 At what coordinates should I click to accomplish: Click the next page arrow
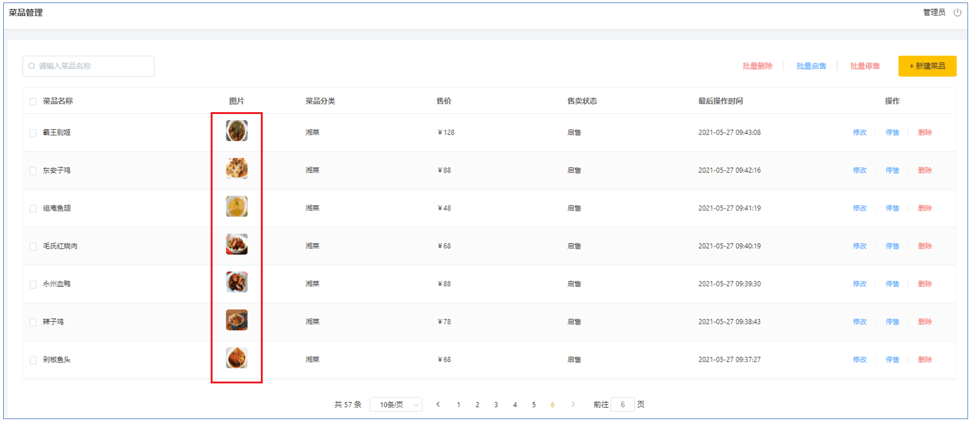[x=573, y=405]
